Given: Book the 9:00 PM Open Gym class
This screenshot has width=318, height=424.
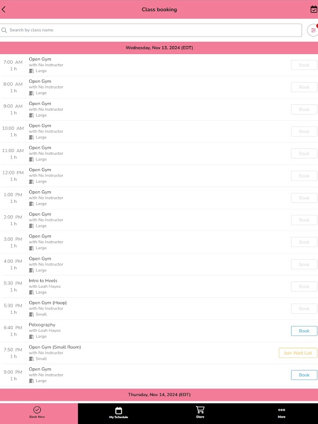Looking at the screenshot, I should click(304, 375).
